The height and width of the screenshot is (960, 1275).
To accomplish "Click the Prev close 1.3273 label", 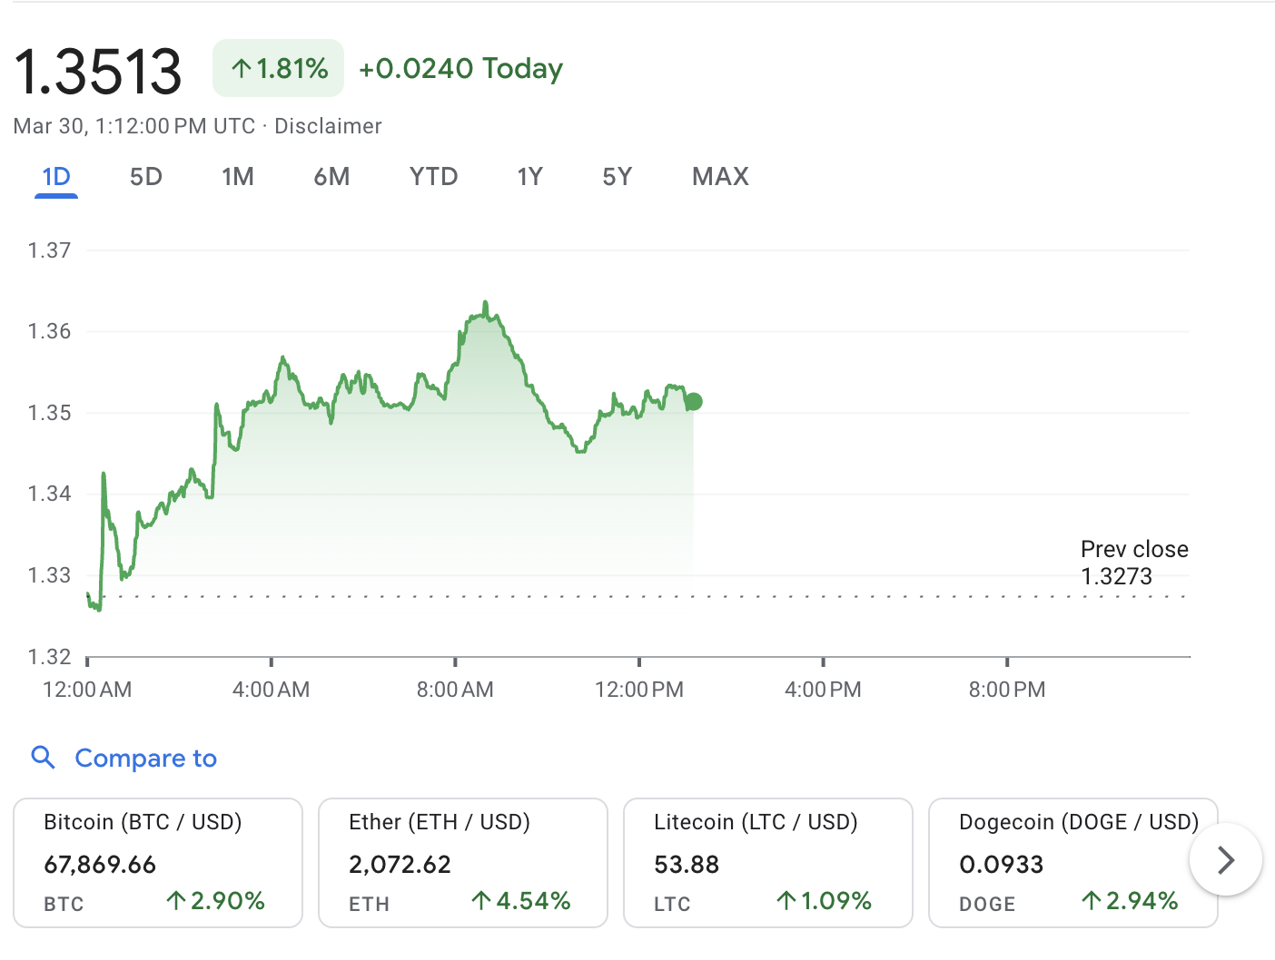I will [x=1133, y=563].
